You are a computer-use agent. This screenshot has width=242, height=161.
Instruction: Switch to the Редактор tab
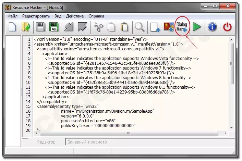pyautogui.click(x=47, y=142)
